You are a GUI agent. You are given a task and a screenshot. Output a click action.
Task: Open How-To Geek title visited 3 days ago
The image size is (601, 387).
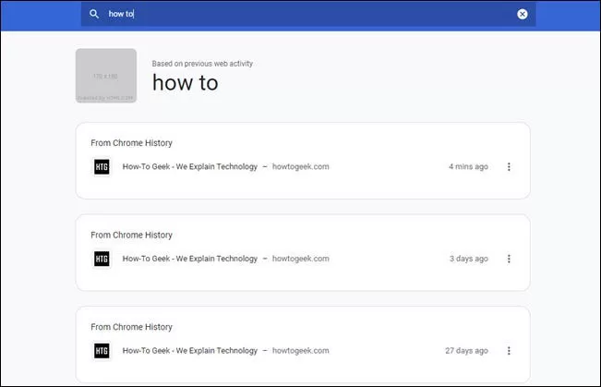[x=190, y=259]
